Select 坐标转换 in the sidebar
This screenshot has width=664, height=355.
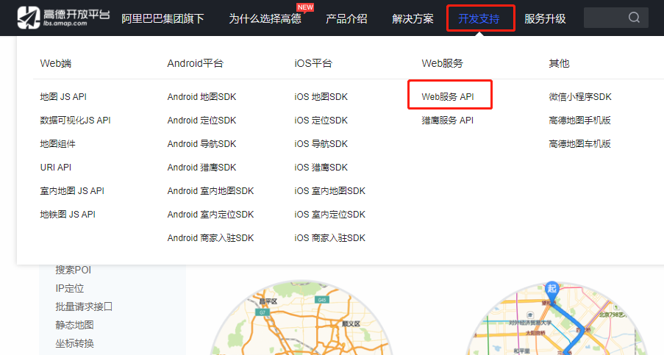(x=74, y=343)
